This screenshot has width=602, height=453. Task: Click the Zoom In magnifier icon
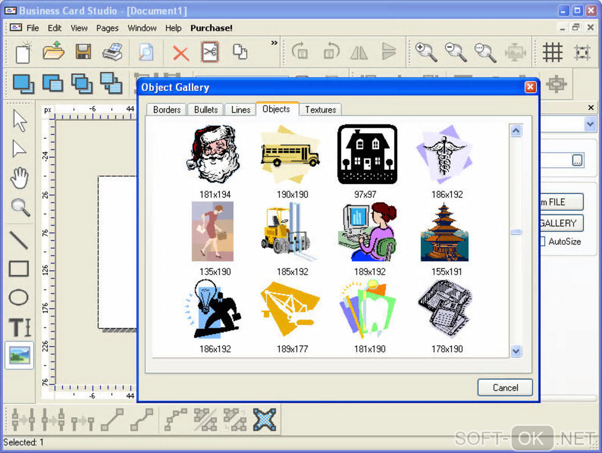[x=426, y=52]
